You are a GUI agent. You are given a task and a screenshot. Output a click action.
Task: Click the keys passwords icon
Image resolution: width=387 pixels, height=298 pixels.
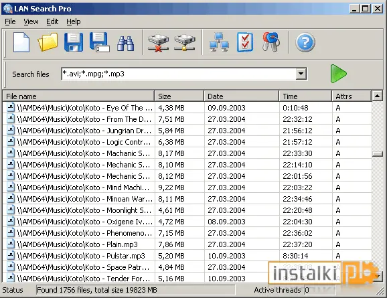271,42
